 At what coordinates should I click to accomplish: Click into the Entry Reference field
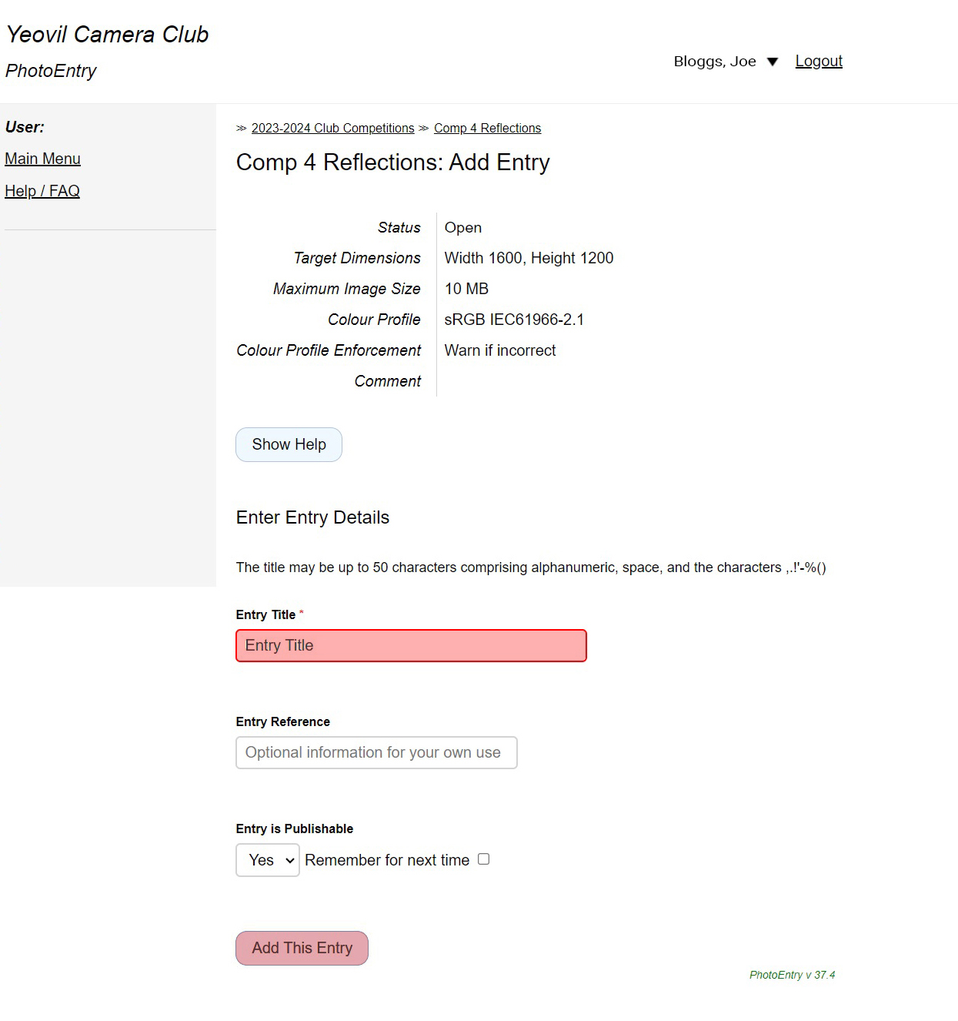376,752
